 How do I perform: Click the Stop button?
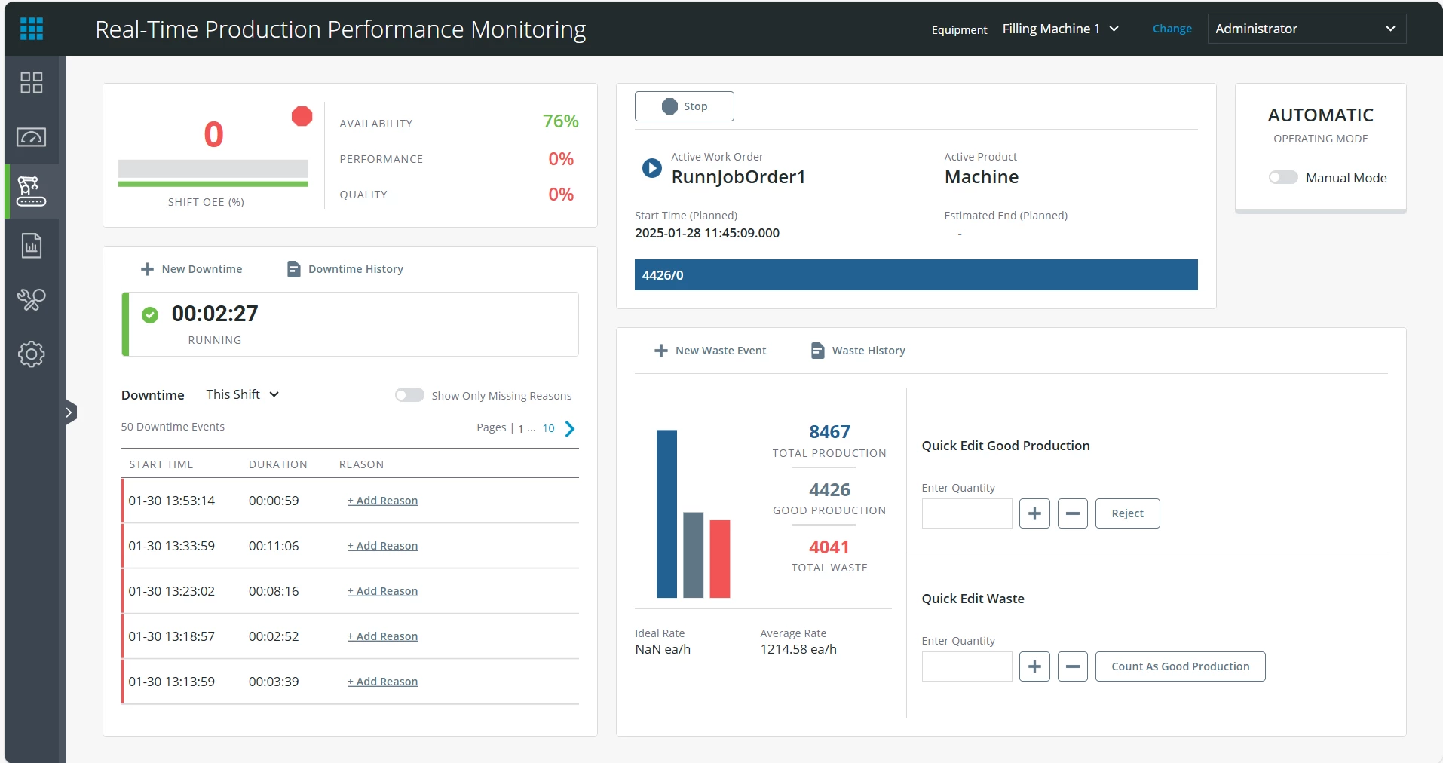(x=685, y=106)
